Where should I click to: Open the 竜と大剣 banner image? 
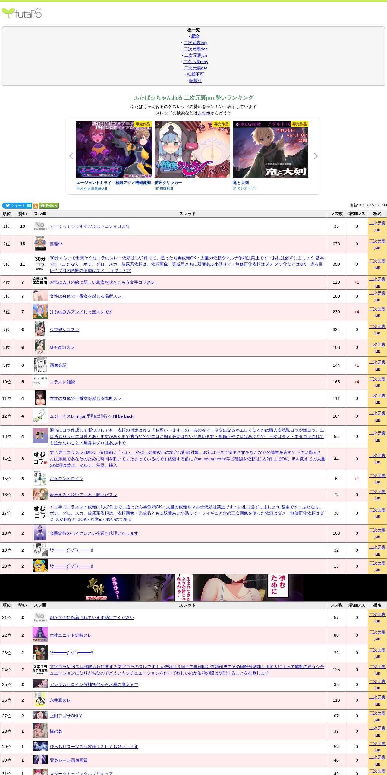pos(271,149)
